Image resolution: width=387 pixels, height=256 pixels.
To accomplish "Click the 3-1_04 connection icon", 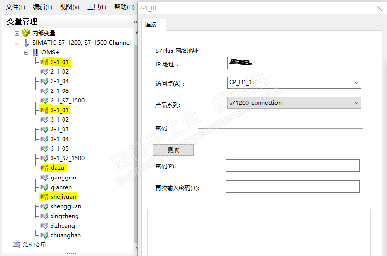I will [x=44, y=139].
